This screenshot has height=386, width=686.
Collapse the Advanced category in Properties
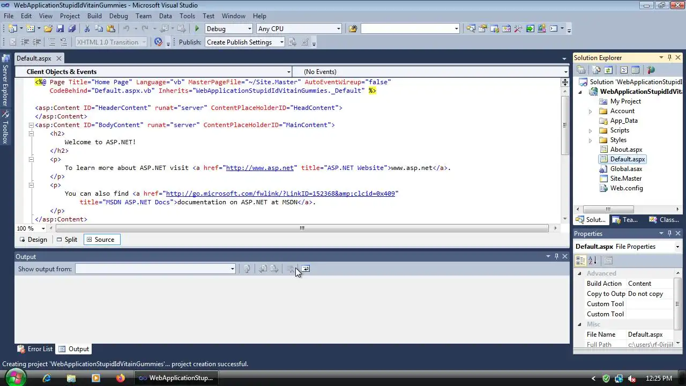579,273
